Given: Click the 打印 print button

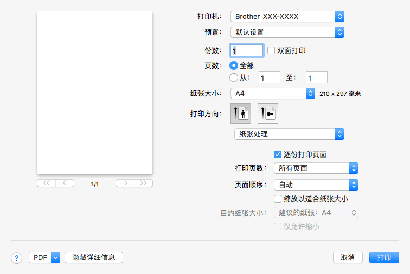Looking at the screenshot, I should [x=384, y=258].
